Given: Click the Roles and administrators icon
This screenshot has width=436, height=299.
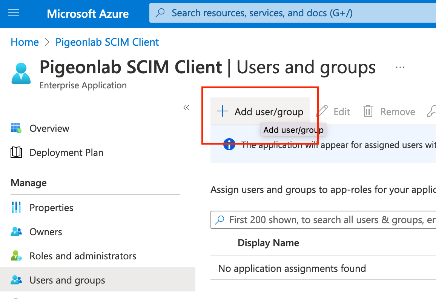Looking at the screenshot, I should click(x=16, y=256).
